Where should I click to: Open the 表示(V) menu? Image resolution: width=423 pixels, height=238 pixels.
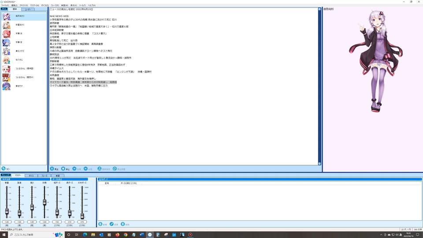coord(74,5)
